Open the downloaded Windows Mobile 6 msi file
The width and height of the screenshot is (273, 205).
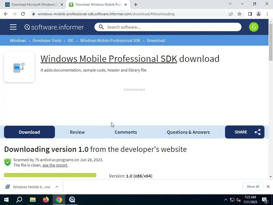(x=28, y=187)
